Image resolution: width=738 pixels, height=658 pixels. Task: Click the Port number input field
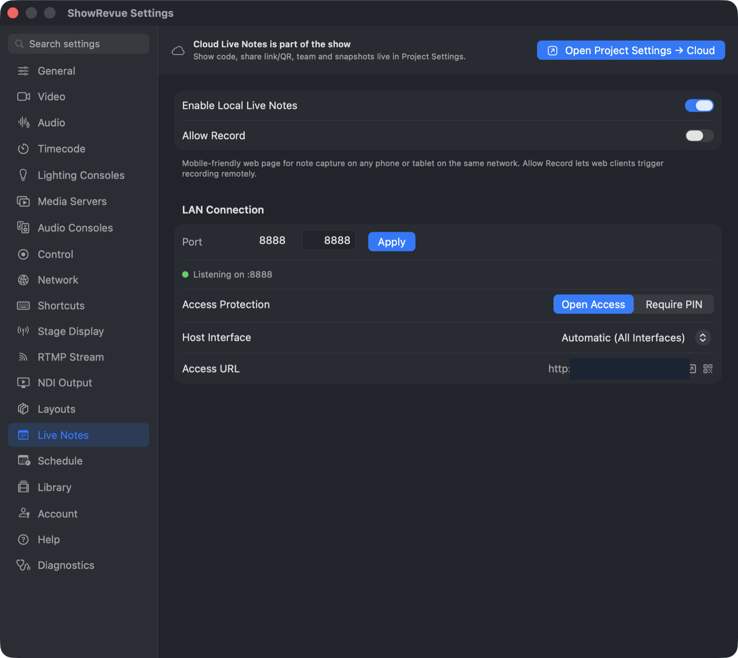point(329,240)
